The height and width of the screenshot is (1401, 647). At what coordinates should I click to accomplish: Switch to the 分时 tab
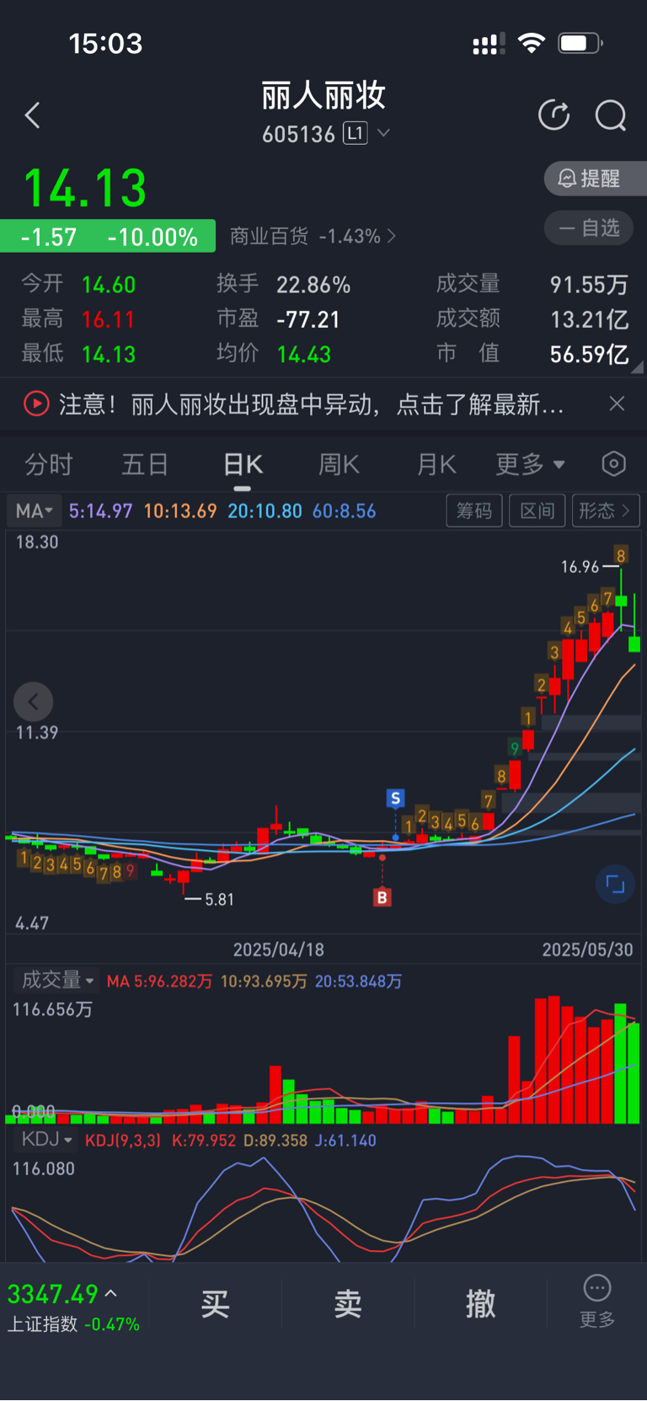click(x=48, y=464)
